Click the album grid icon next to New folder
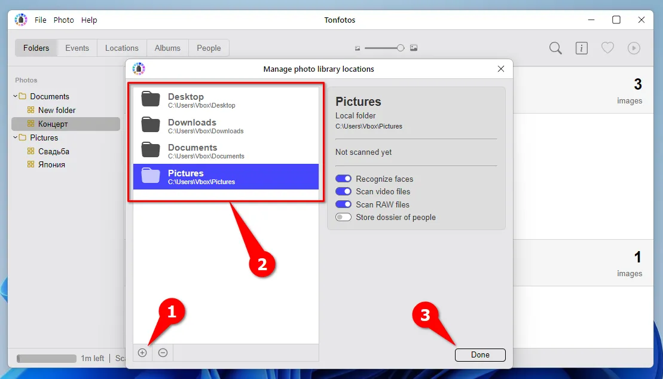The height and width of the screenshot is (379, 663). point(30,110)
